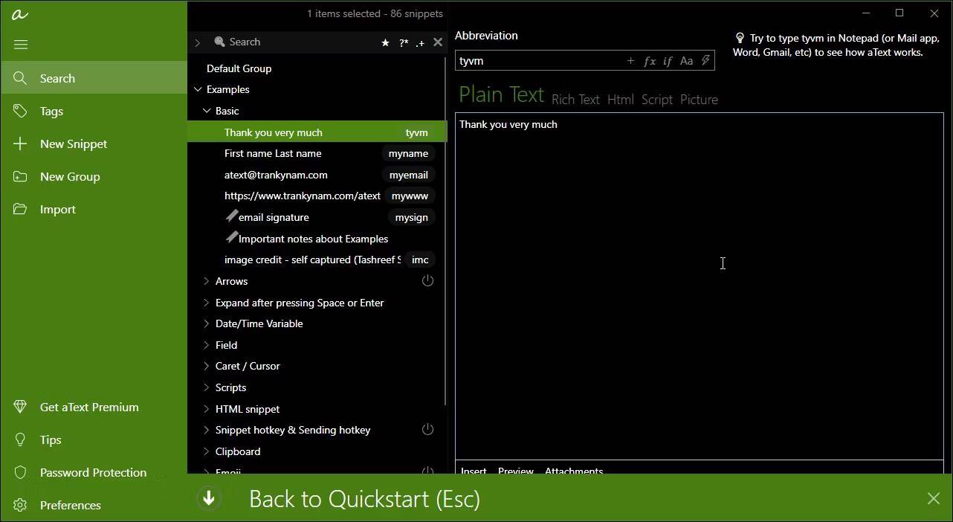Select Default Group in the tree
The image size is (953, 522).
pos(239,68)
